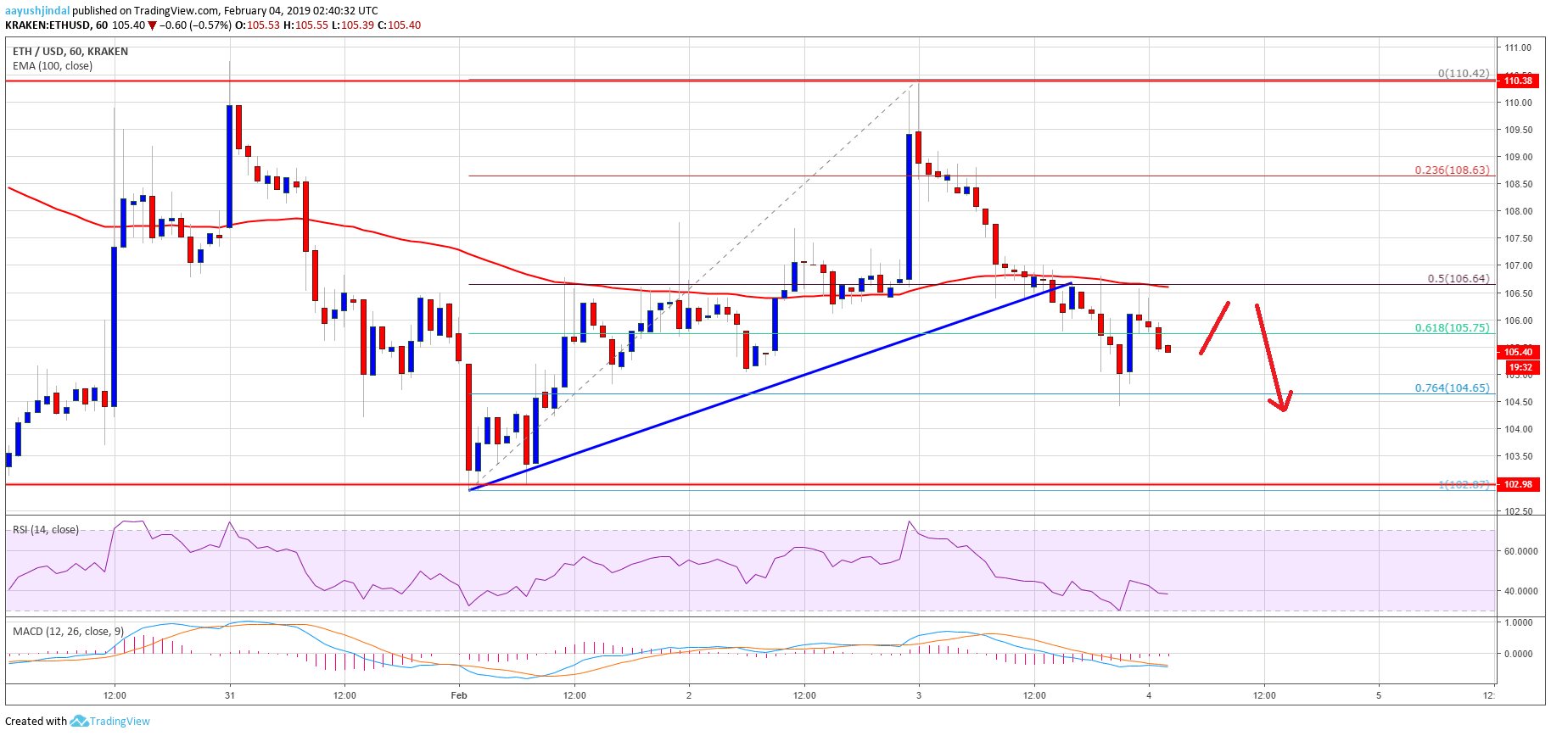The image size is (1551, 736).
Task: Click the −0.60 (−0.57%) change value
Action: [195, 25]
